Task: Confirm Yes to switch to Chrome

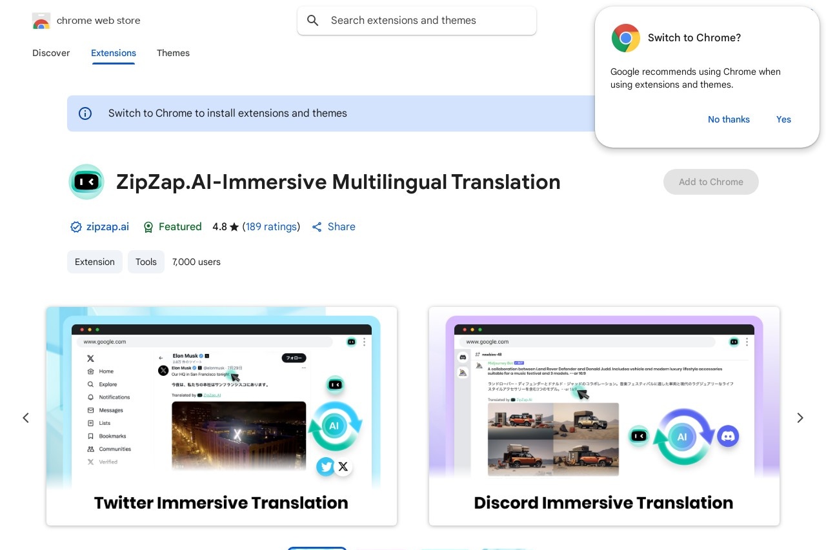Action: point(783,119)
